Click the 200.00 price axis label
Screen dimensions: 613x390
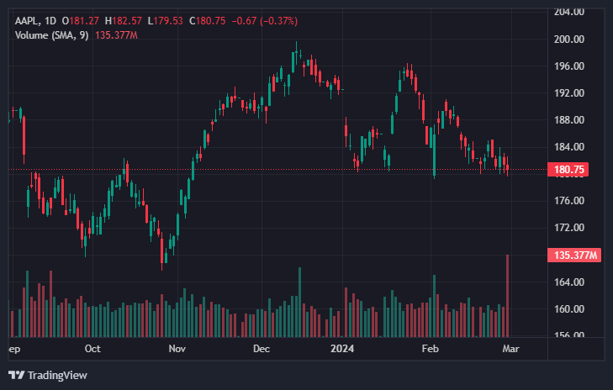[568, 39]
